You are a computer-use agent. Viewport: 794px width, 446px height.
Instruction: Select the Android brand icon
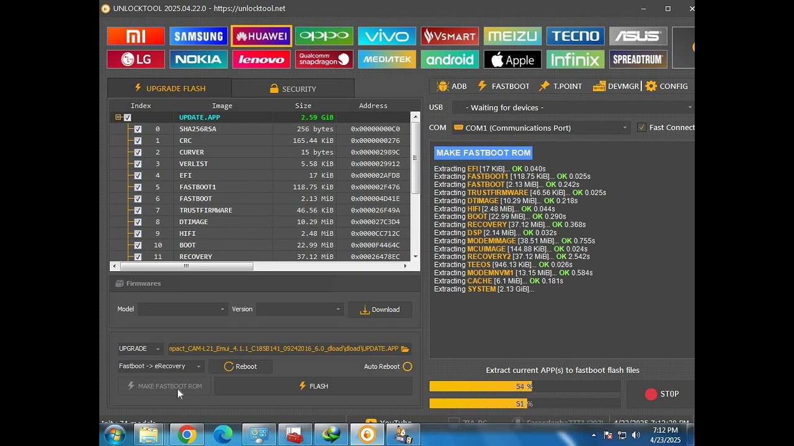click(450, 59)
